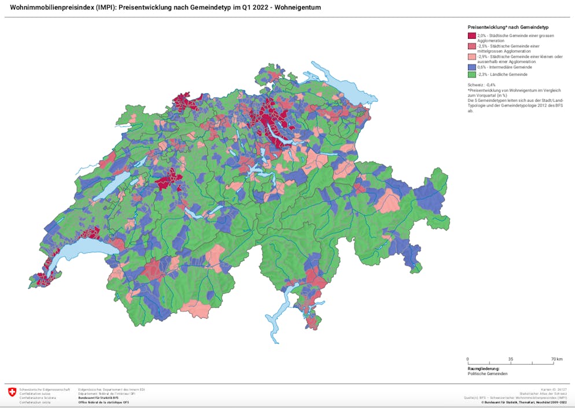This screenshot has height=408, width=575.
Task: Click the 'Schweiz: -0,4%' value
Action: click(481, 84)
